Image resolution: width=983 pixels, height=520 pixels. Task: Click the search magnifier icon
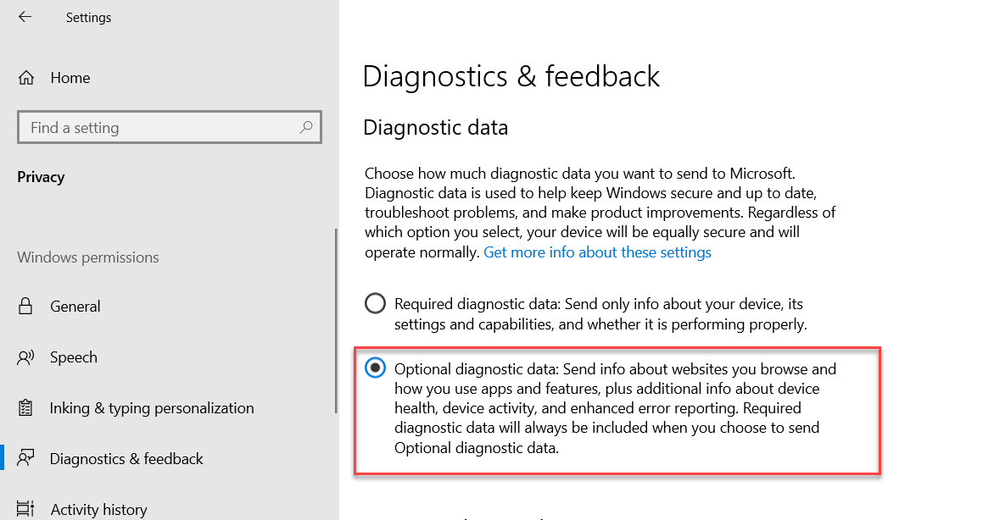point(306,128)
